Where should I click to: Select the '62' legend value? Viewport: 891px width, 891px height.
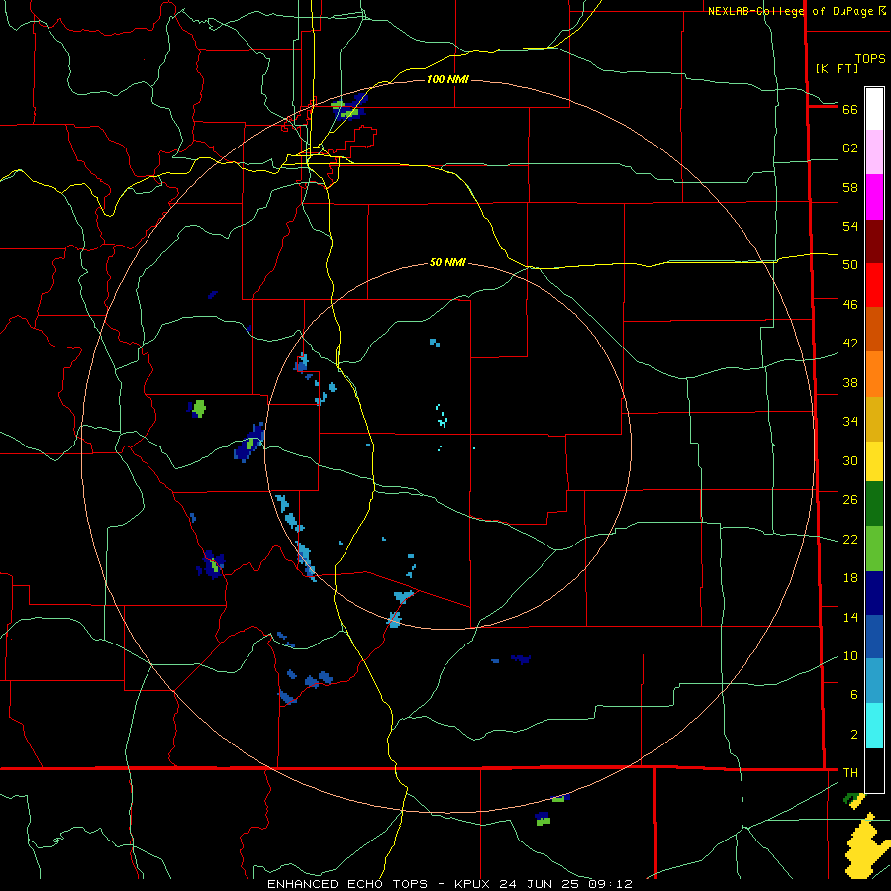pos(850,148)
